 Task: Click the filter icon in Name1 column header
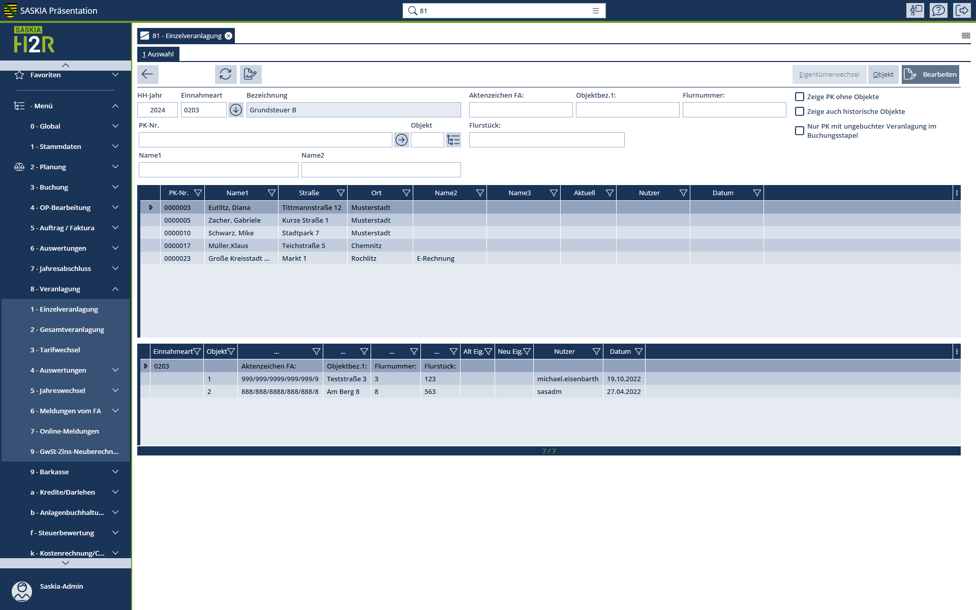(271, 193)
